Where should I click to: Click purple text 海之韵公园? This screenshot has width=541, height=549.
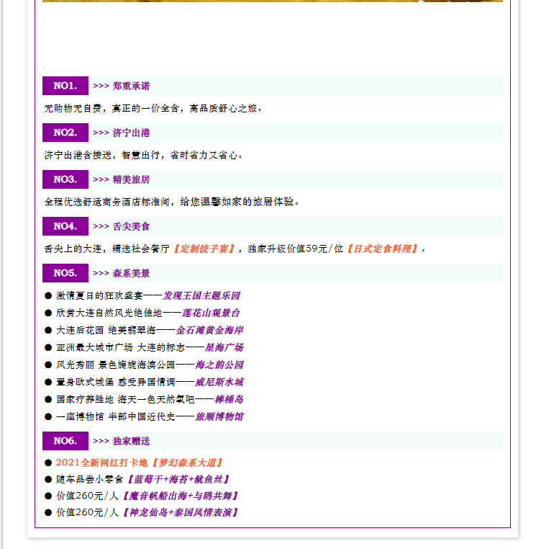point(219,365)
